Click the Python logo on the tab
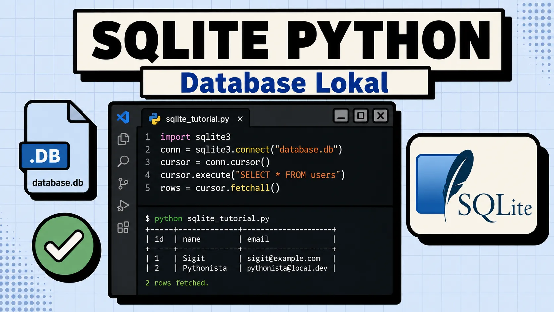Image resolution: width=554 pixels, height=312 pixels. (x=155, y=119)
